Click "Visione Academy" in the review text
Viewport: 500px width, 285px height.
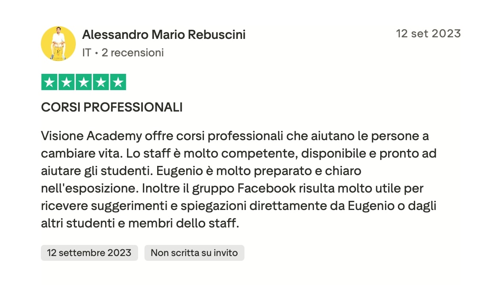[91, 136]
